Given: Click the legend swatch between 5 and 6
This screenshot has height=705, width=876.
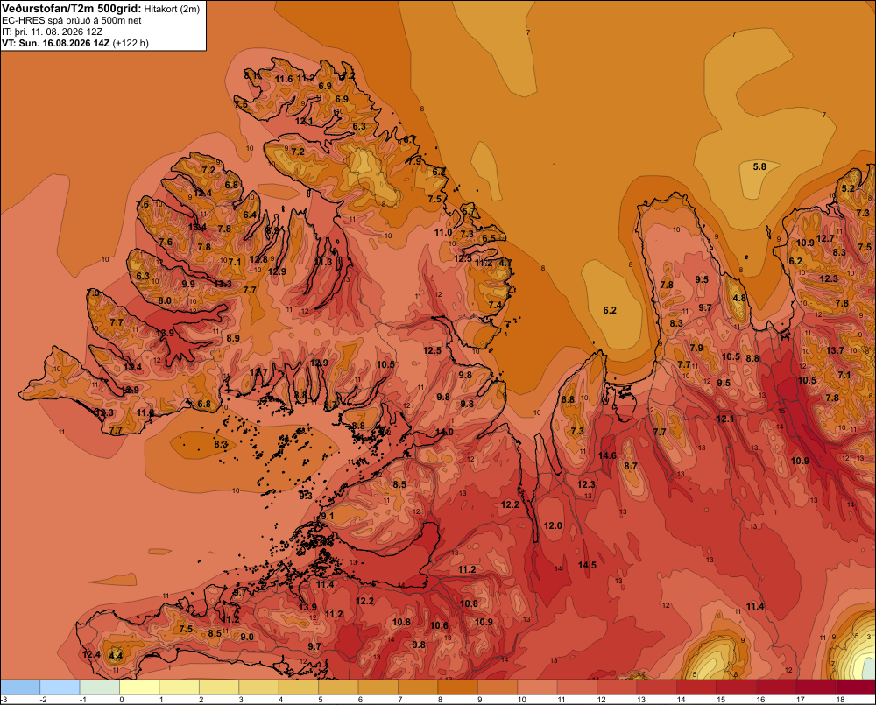Looking at the screenshot, I should click(338, 687).
